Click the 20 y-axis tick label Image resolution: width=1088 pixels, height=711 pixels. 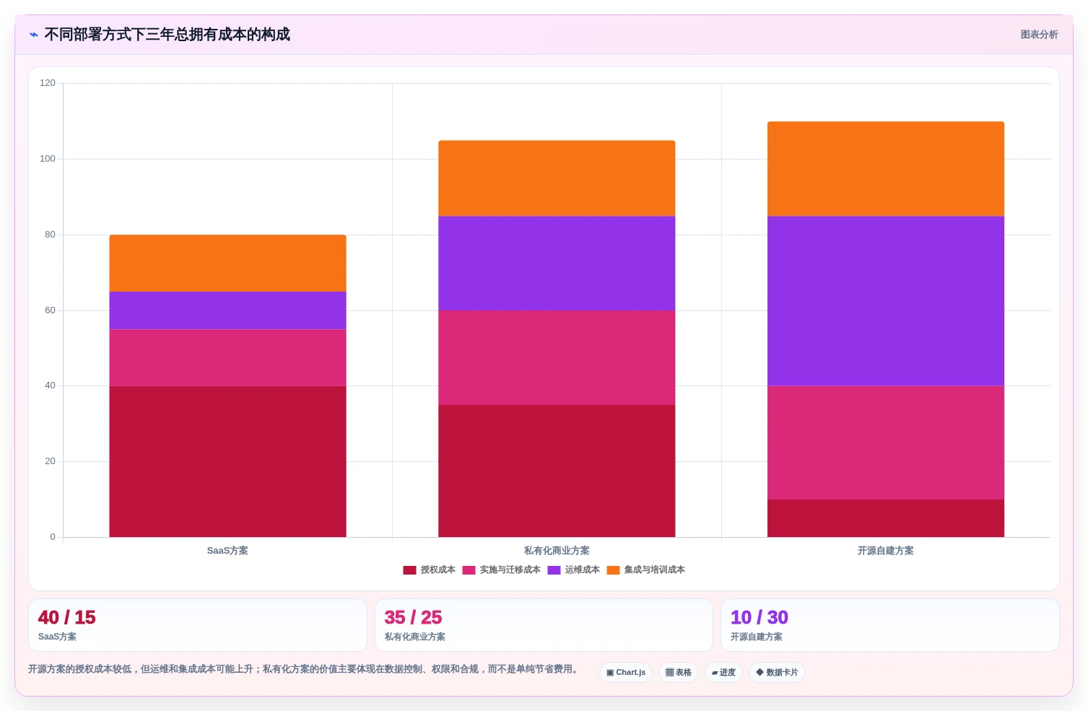[50, 461]
